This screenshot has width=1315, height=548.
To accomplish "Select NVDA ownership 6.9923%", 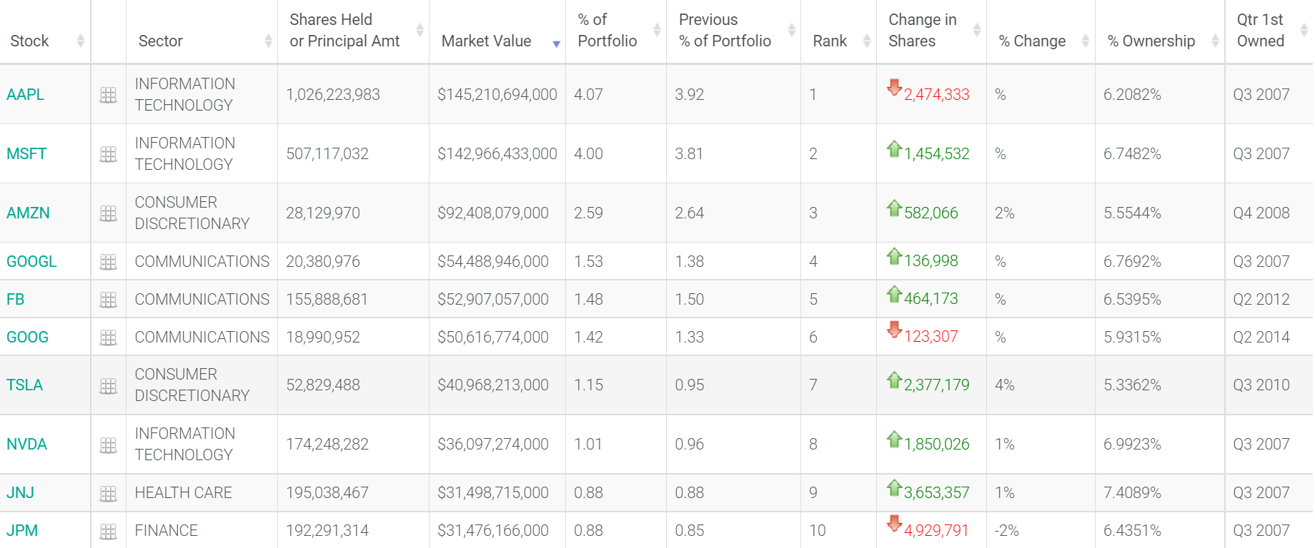I will tap(1132, 445).
